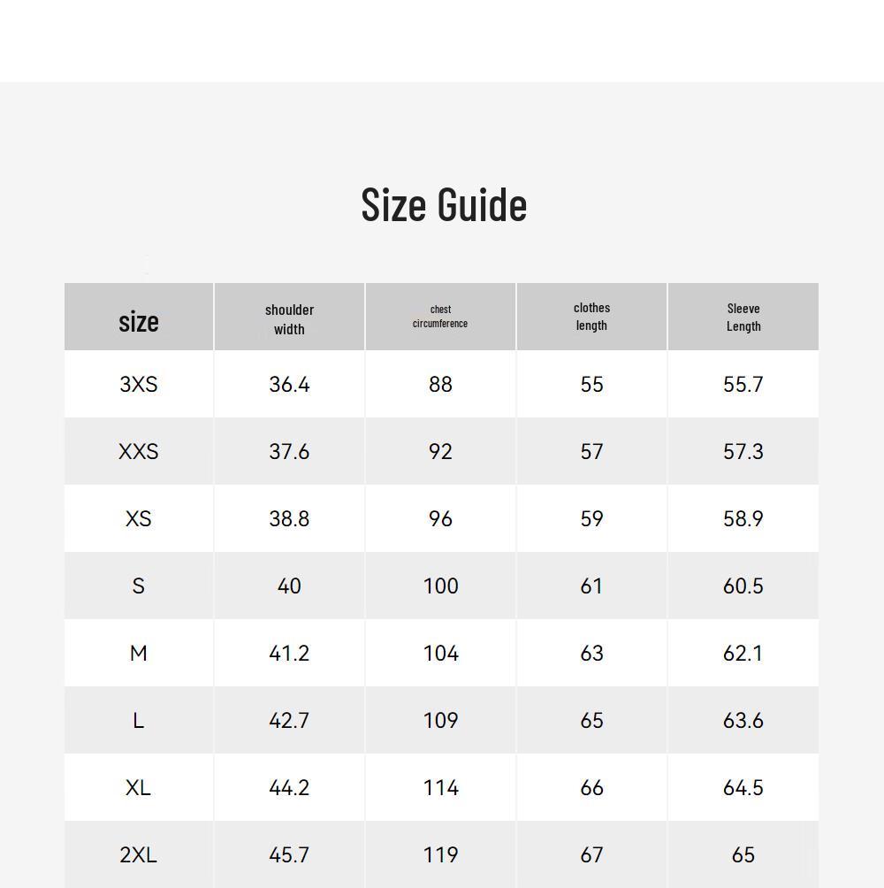Select the L size row label
The height and width of the screenshot is (888, 884).
(x=139, y=720)
